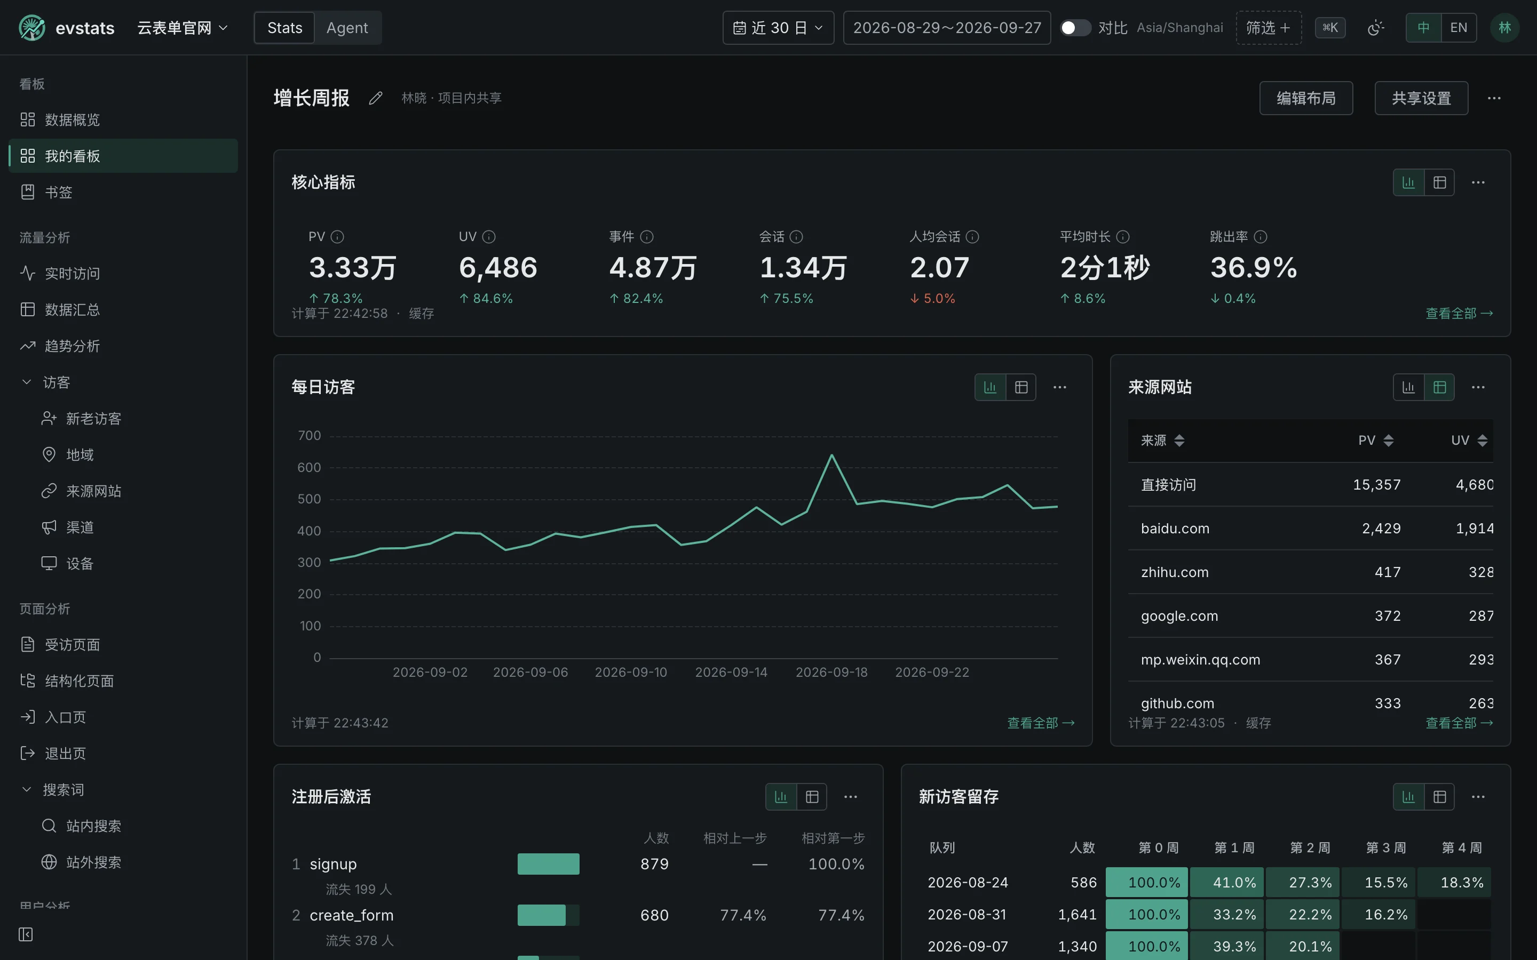Open the 近 30 日 date range dropdown
The height and width of the screenshot is (960, 1537).
point(778,28)
